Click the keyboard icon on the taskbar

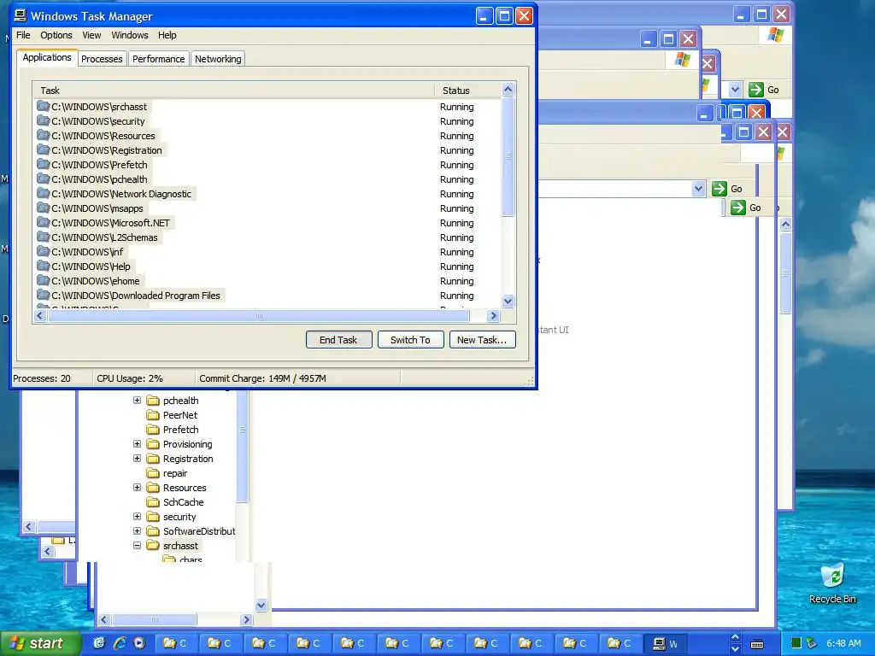pos(757,644)
